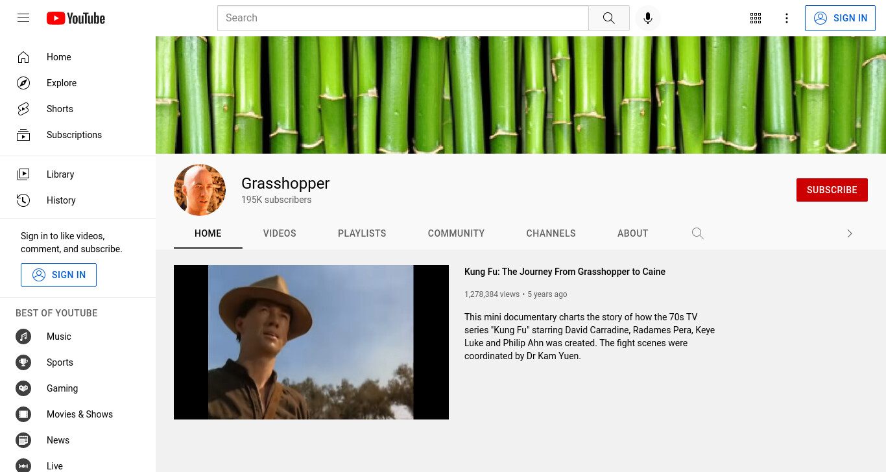Click the Library icon
886x472 pixels.
point(23,174)
